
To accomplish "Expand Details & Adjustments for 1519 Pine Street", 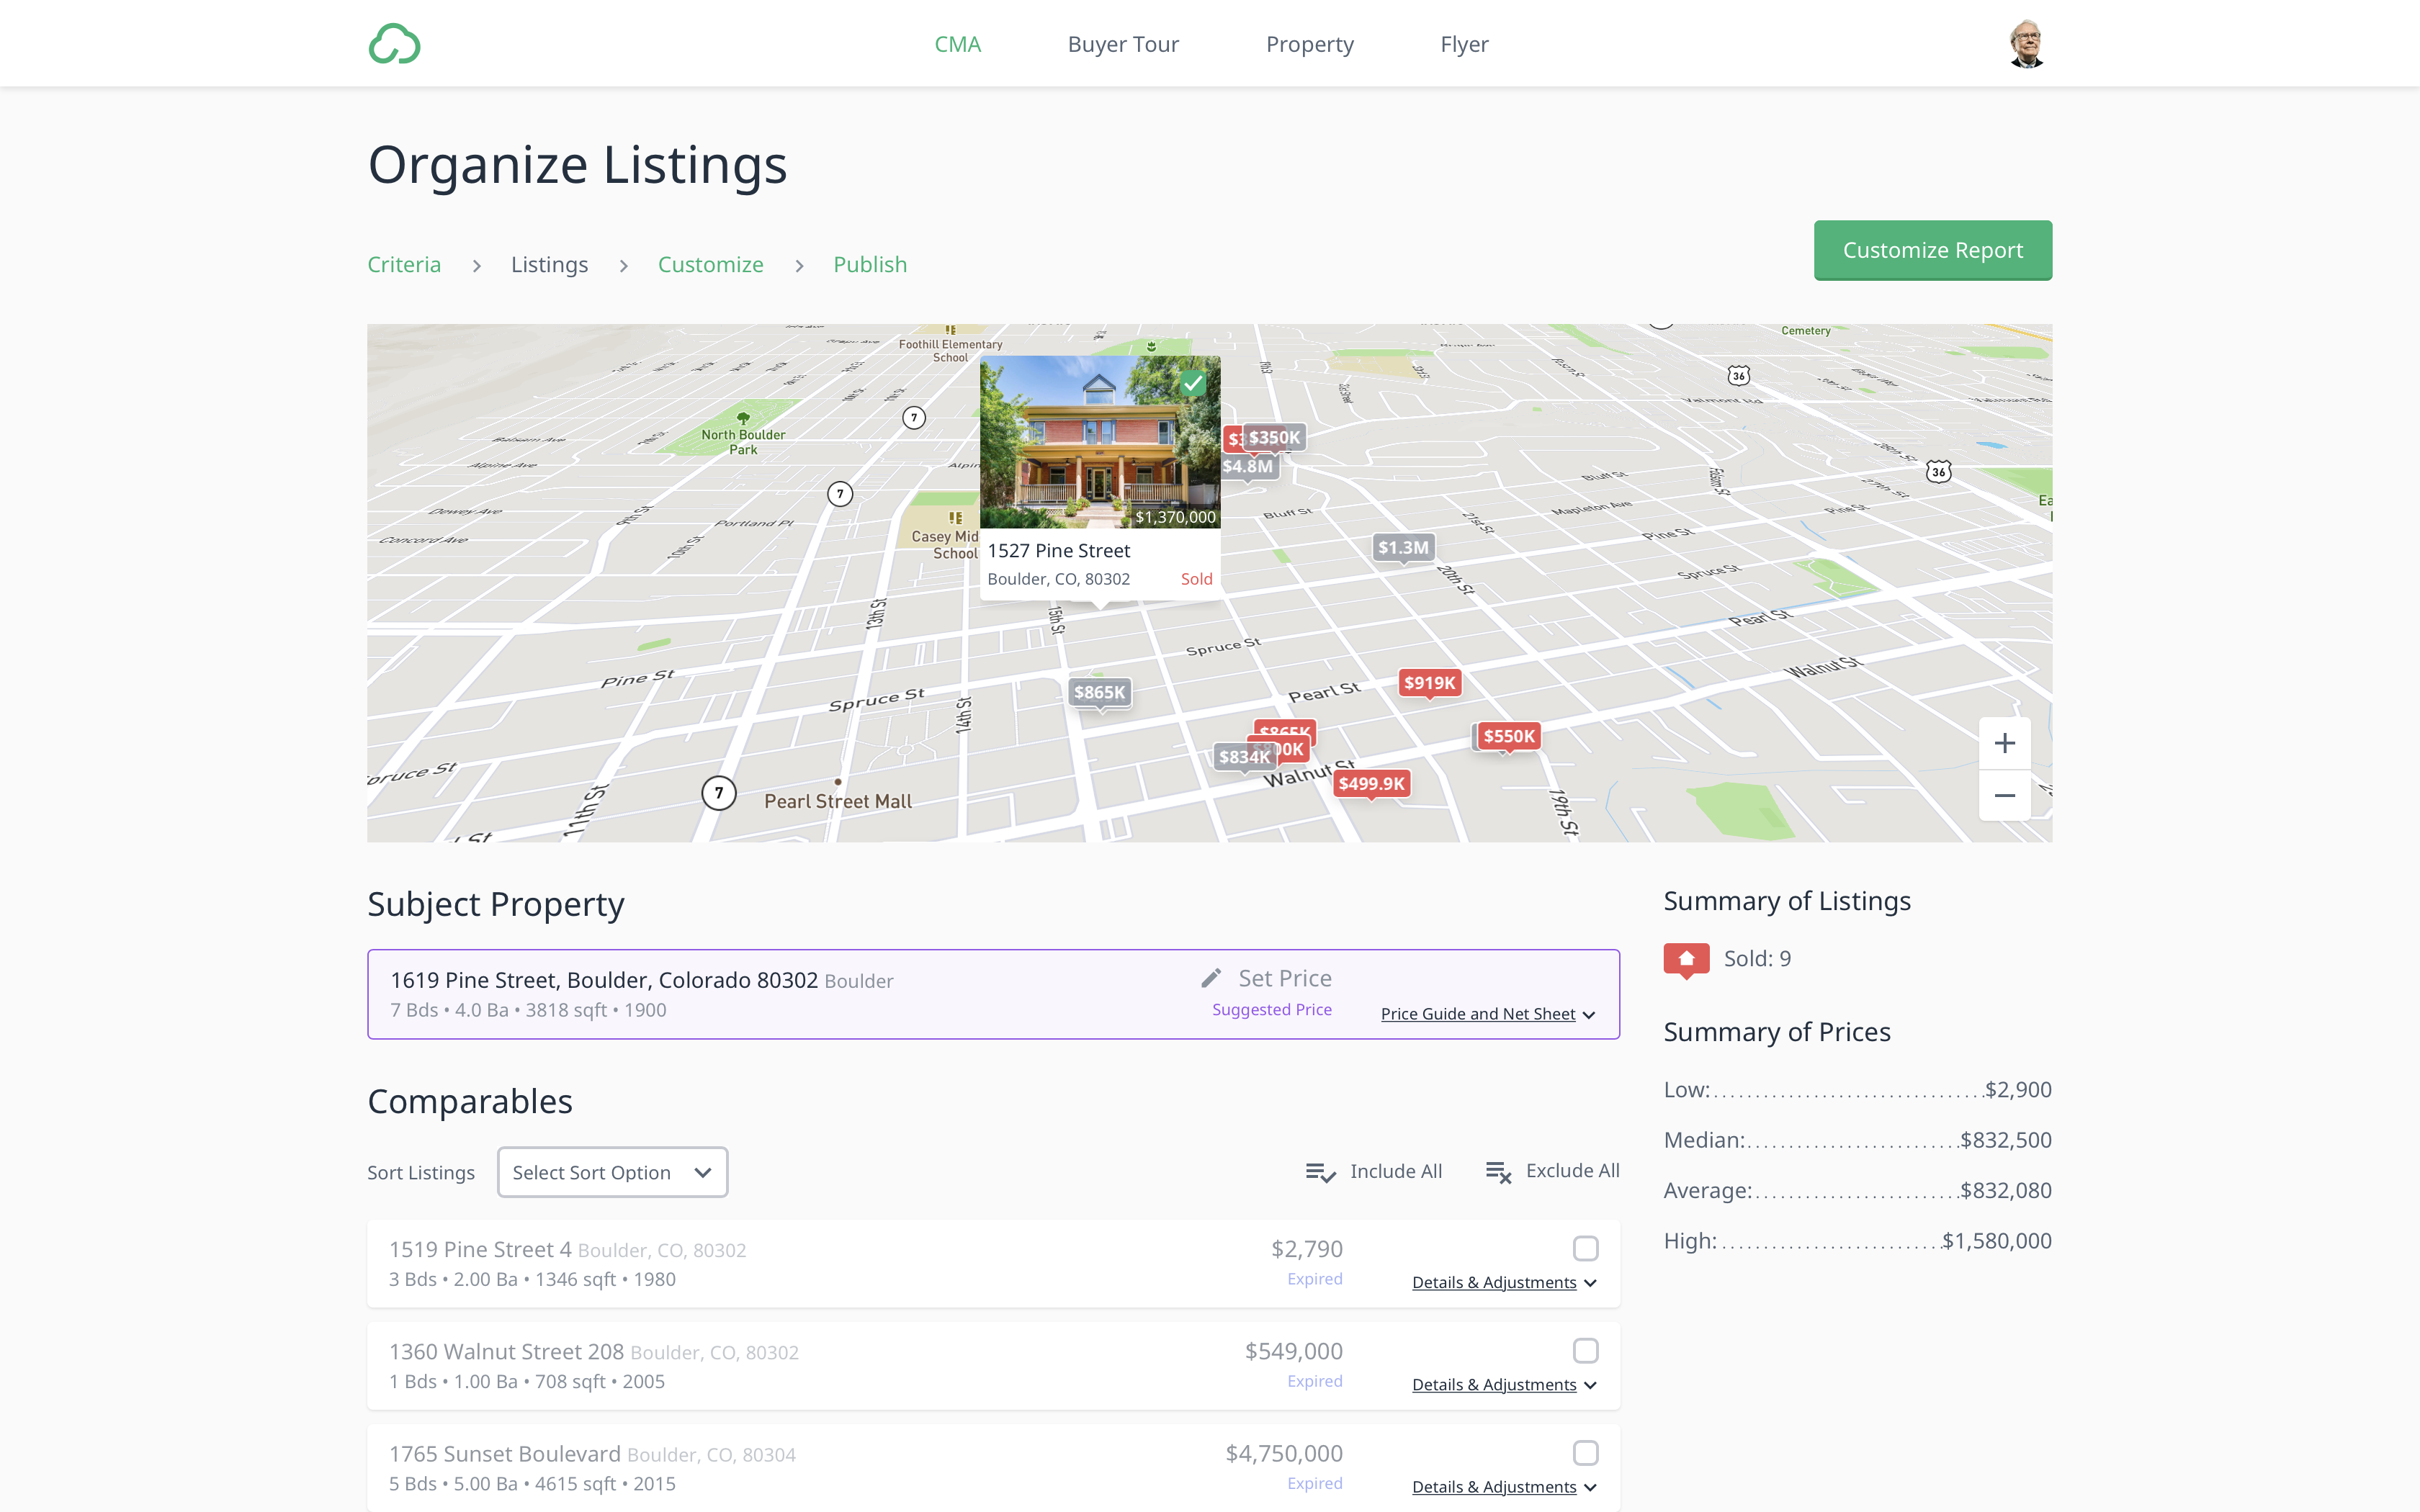I will tap(1503, 1283).
